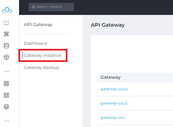This screenshot has height=127, width=173.
Task: Go to the Dashboard menu item
Action: pyautogui.click(x=35, y=43)
